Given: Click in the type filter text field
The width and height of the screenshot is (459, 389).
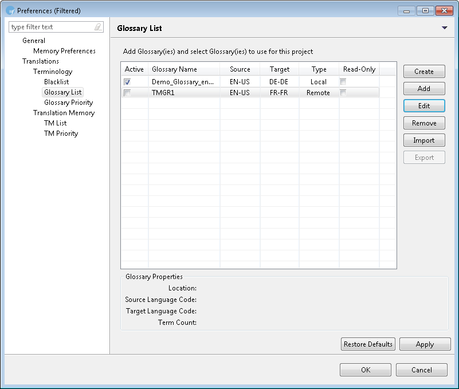Looking at the screenshot, I should 50,27.
